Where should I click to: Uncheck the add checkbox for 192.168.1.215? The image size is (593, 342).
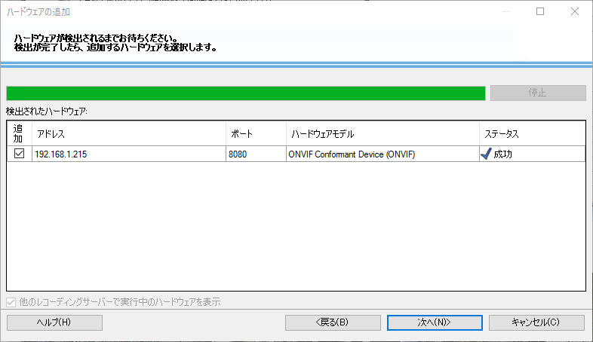pyautogui.click(x=19, y=154)
